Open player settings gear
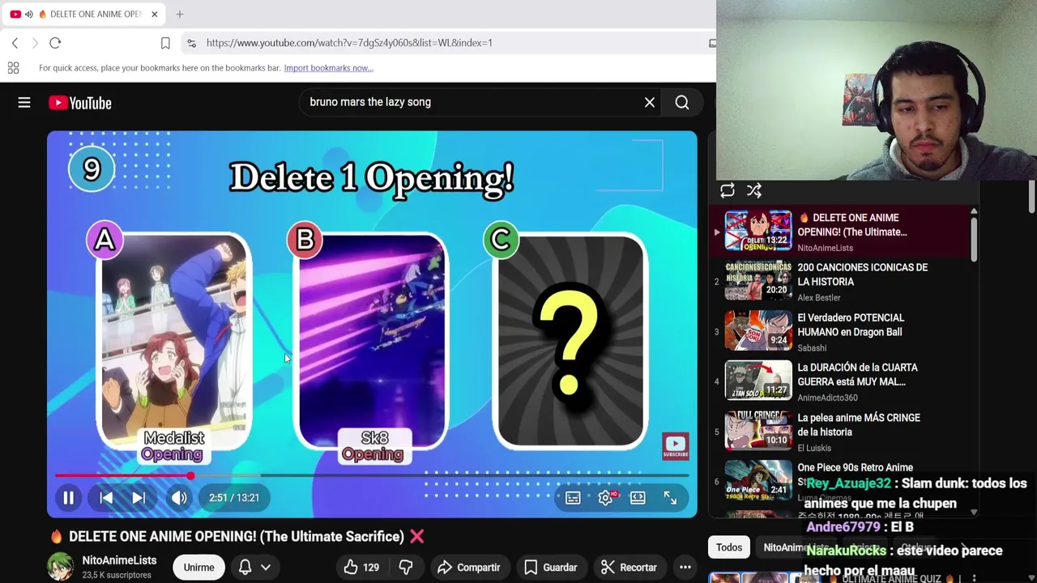This screenshot has height=583, width=1037. point(606,498)
